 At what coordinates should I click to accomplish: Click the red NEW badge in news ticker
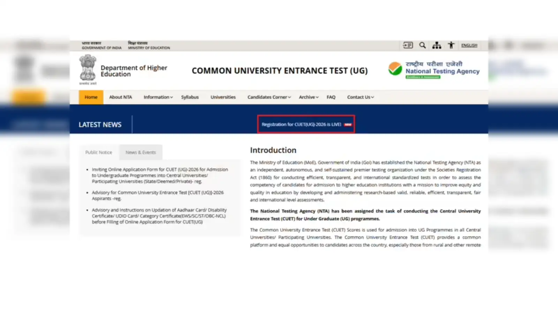tap(348, 125)
